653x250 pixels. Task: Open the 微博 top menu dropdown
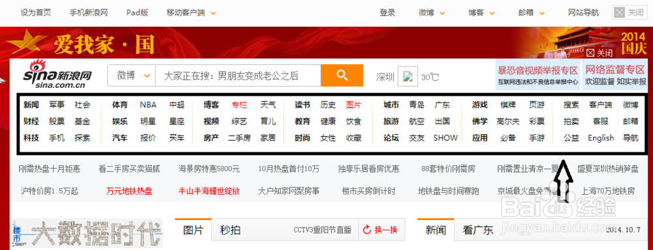432,12
